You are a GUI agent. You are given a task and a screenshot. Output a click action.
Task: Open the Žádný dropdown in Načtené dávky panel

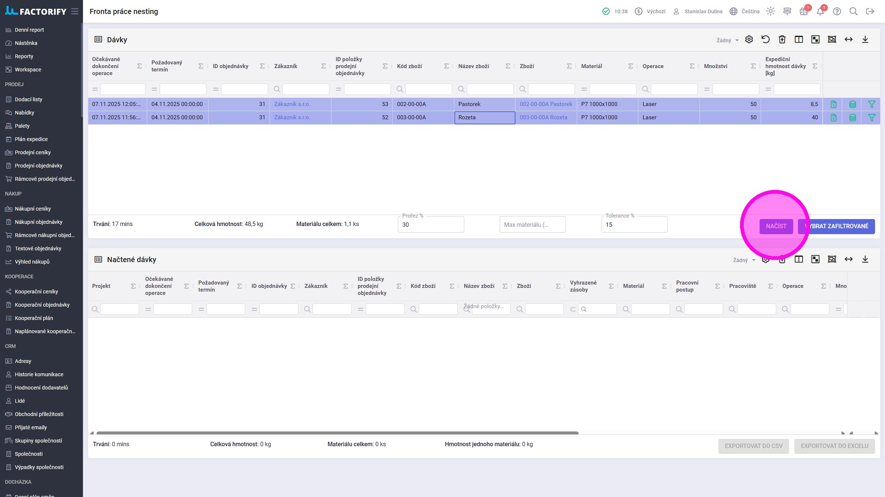744,260
